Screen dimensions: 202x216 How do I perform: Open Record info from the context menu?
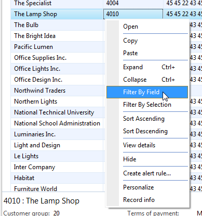pos(147,200)
